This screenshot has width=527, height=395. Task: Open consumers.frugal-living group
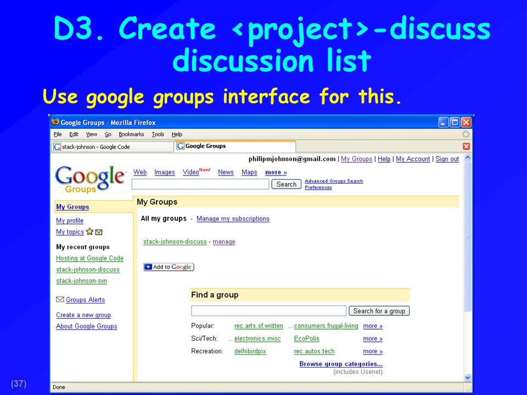pos(326,326)
